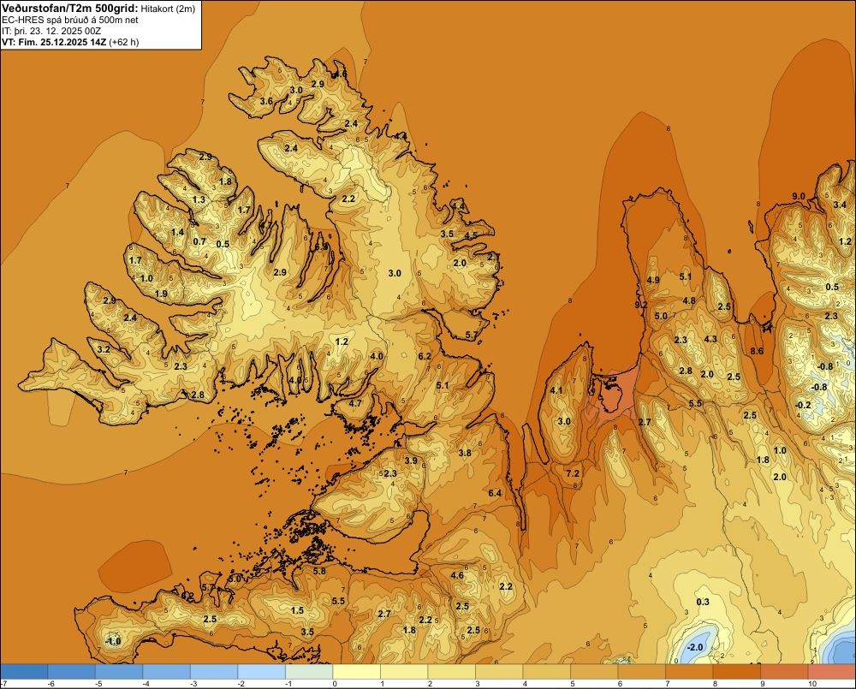The width and height of the screenshot is (856, 689).
Task: Select legend swatch between 0 and 1
Action: pos(356,672)
